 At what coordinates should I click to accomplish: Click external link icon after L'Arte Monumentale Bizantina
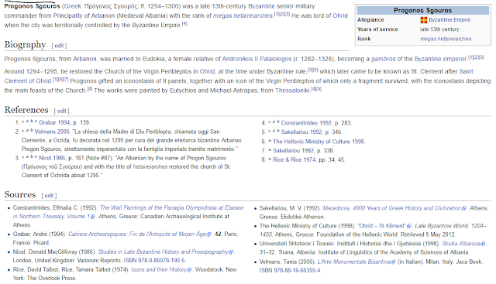[x=394, y=262]
